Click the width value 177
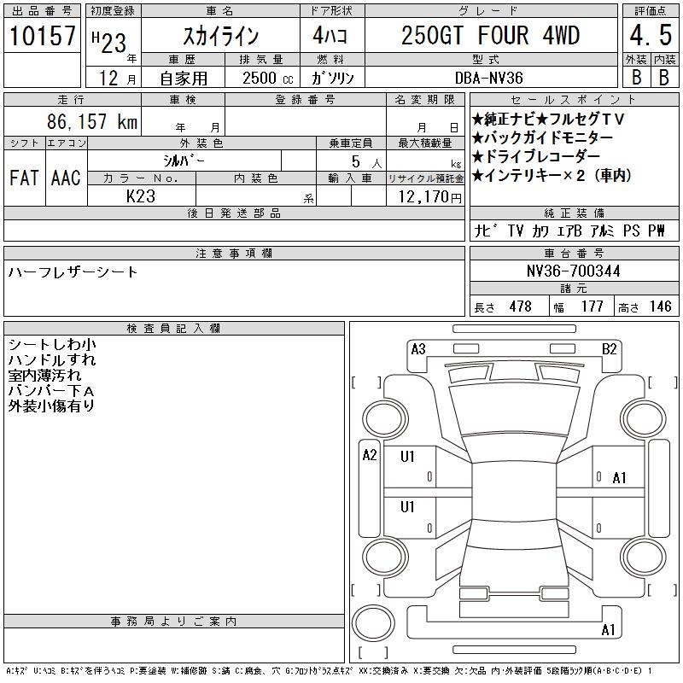 tap(593, 306)
